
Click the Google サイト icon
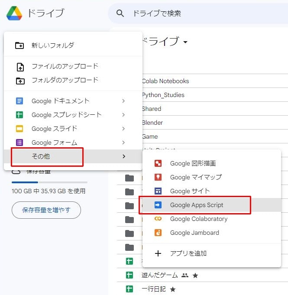158,191
